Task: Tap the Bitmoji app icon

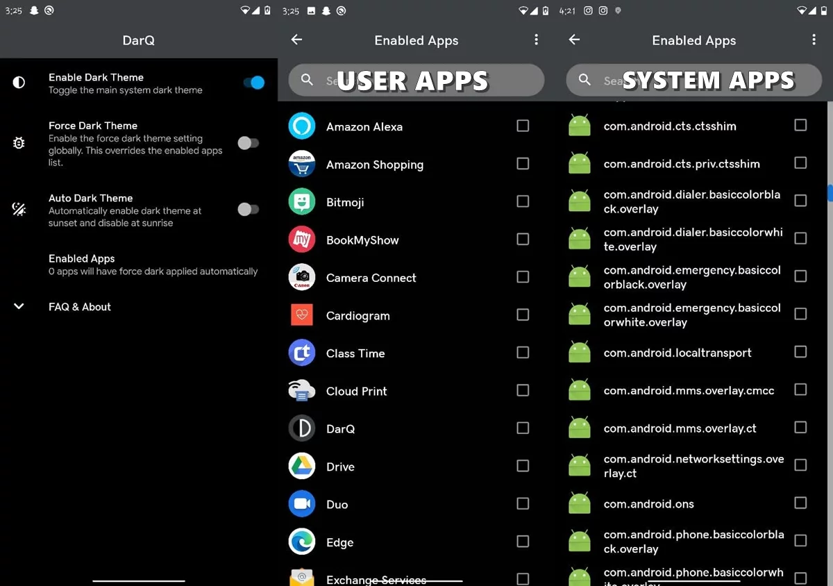Action: [302, 202]
